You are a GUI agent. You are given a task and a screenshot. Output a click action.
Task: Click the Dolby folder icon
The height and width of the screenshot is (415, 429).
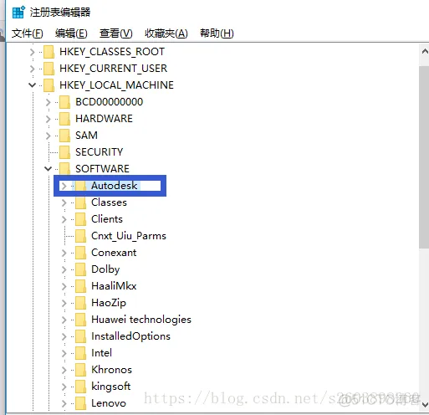pyautogui.click(x=80, y=269)
